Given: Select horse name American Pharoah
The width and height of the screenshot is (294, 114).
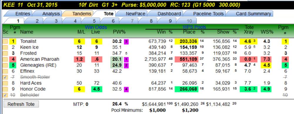Looking at the screenshot, I should pyautogui.click(x=40, y=59).
